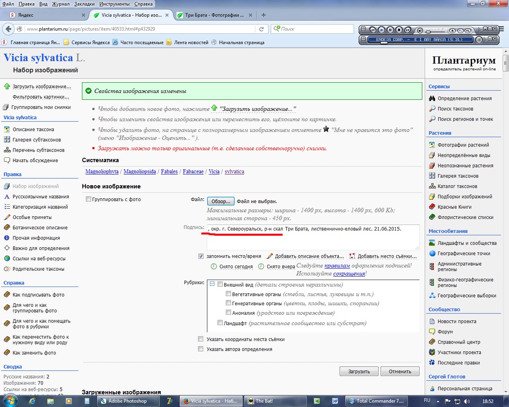Uncheck 'запомнить место/время' checkbox
The height and width of the screenshot is (407, 509).
201,256
